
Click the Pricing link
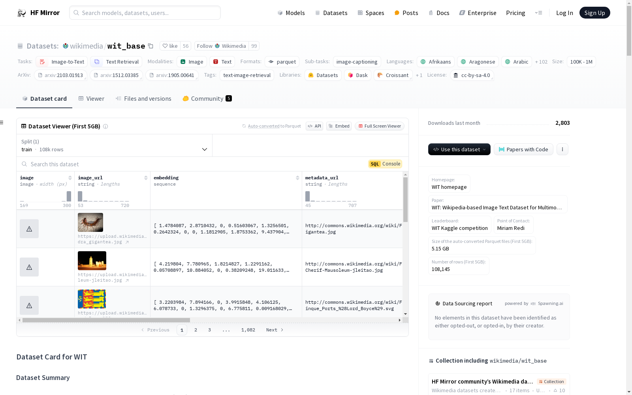pos(515,13)
